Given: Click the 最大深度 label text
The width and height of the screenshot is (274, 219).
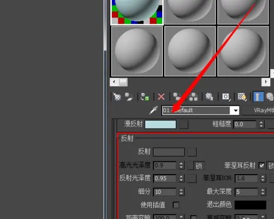Looking at the screenshot, I should (219, 192).
